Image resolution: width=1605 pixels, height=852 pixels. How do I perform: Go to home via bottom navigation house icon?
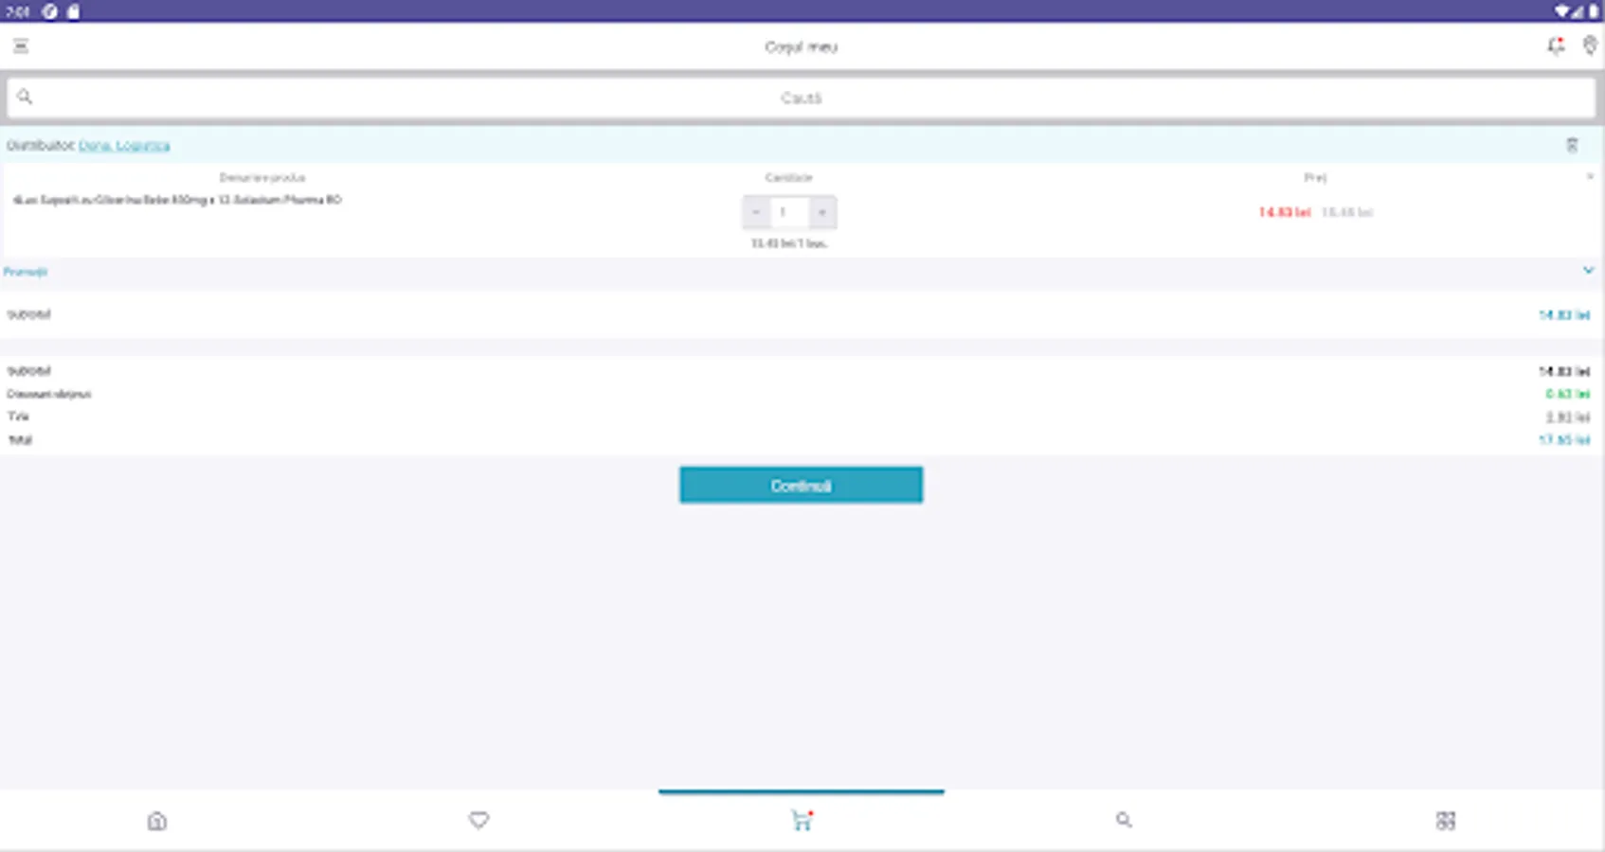click(x=157, y=820)
